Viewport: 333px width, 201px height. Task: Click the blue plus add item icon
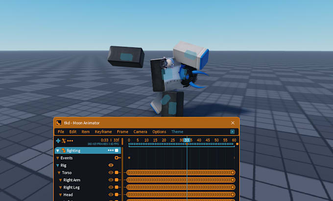tap(58, 140)
